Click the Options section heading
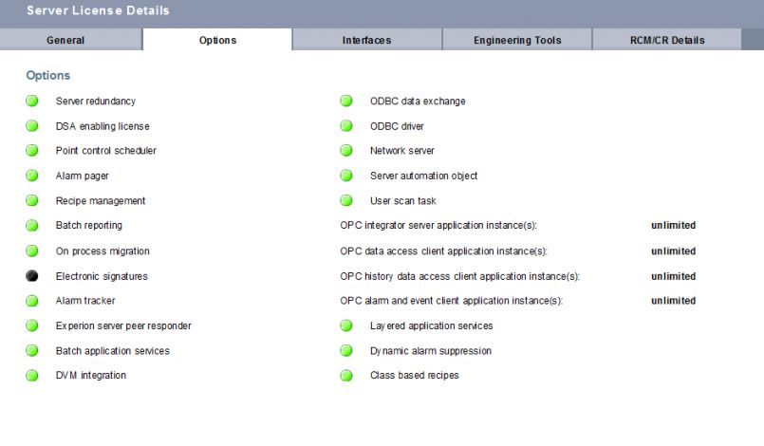The width and height of the screenshot is (764, 446). (x=48, y=76)
